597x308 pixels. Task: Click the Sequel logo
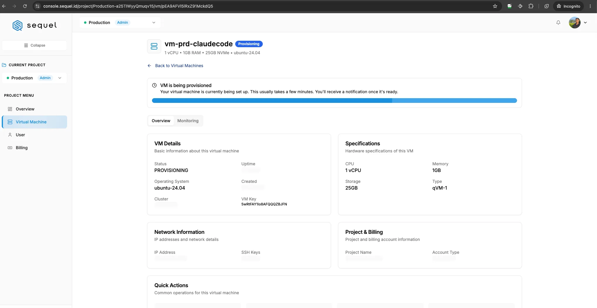35,25
